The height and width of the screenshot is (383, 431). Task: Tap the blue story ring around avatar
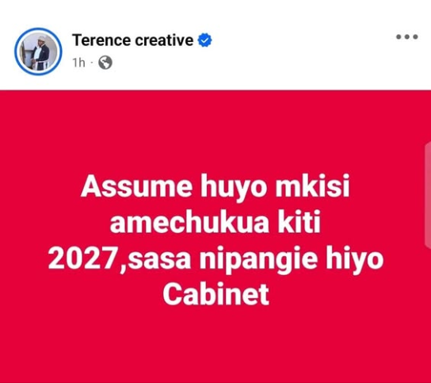[38, 52]
